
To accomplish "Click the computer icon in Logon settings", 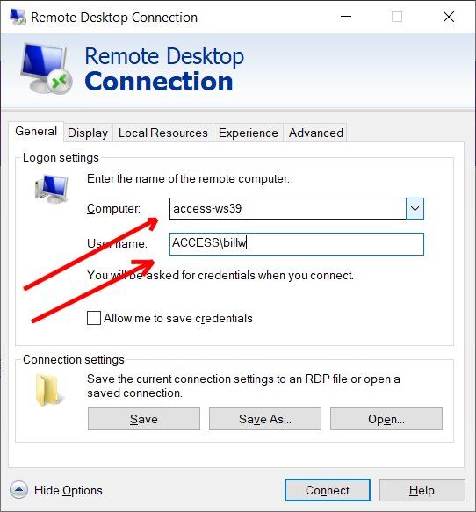I will coord(52,189).
